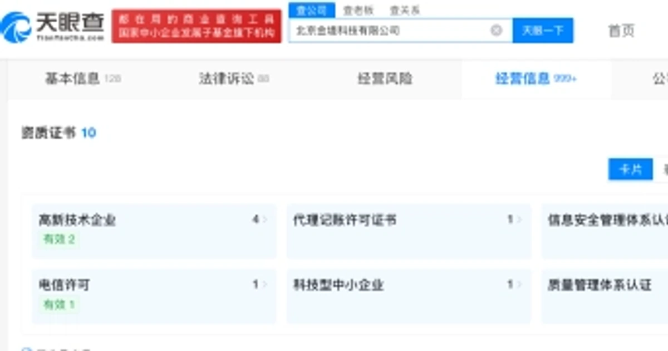Image resolution: width=668 pixels, height=351 pixels.
Task: Switch to the 经营风险 tab
Action: tap(385, 79)
